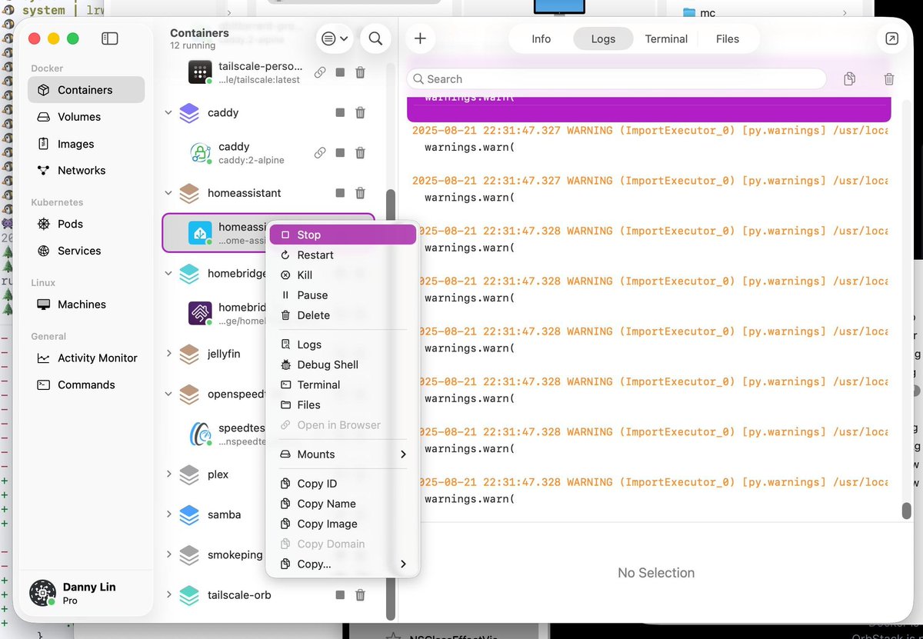Choose Delete in the context menu
This screenshot has height=639, width=923.
pyautogui.click(x=343, y=315)
